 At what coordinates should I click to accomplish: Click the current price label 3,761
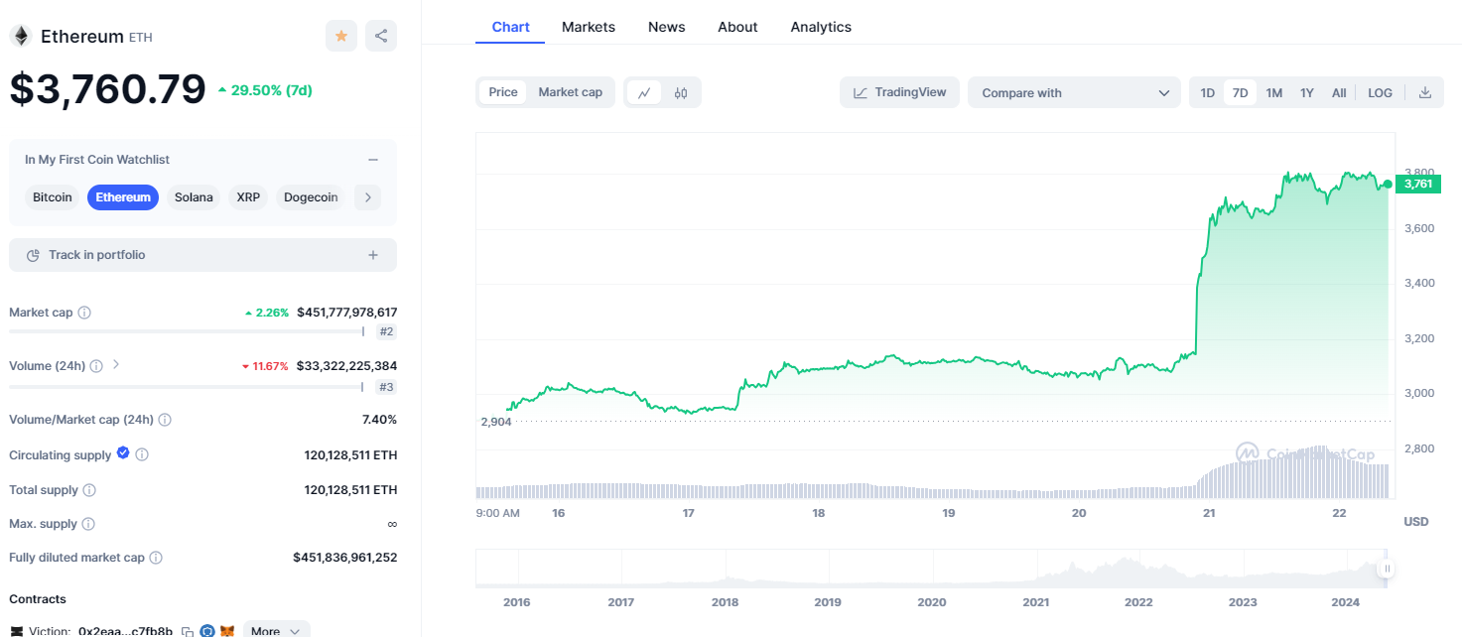click(1416, 184)
